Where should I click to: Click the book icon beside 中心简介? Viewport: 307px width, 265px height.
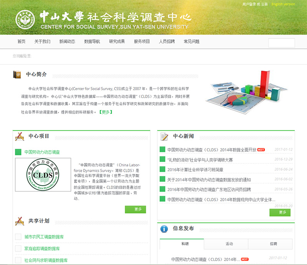pos(17,74)
